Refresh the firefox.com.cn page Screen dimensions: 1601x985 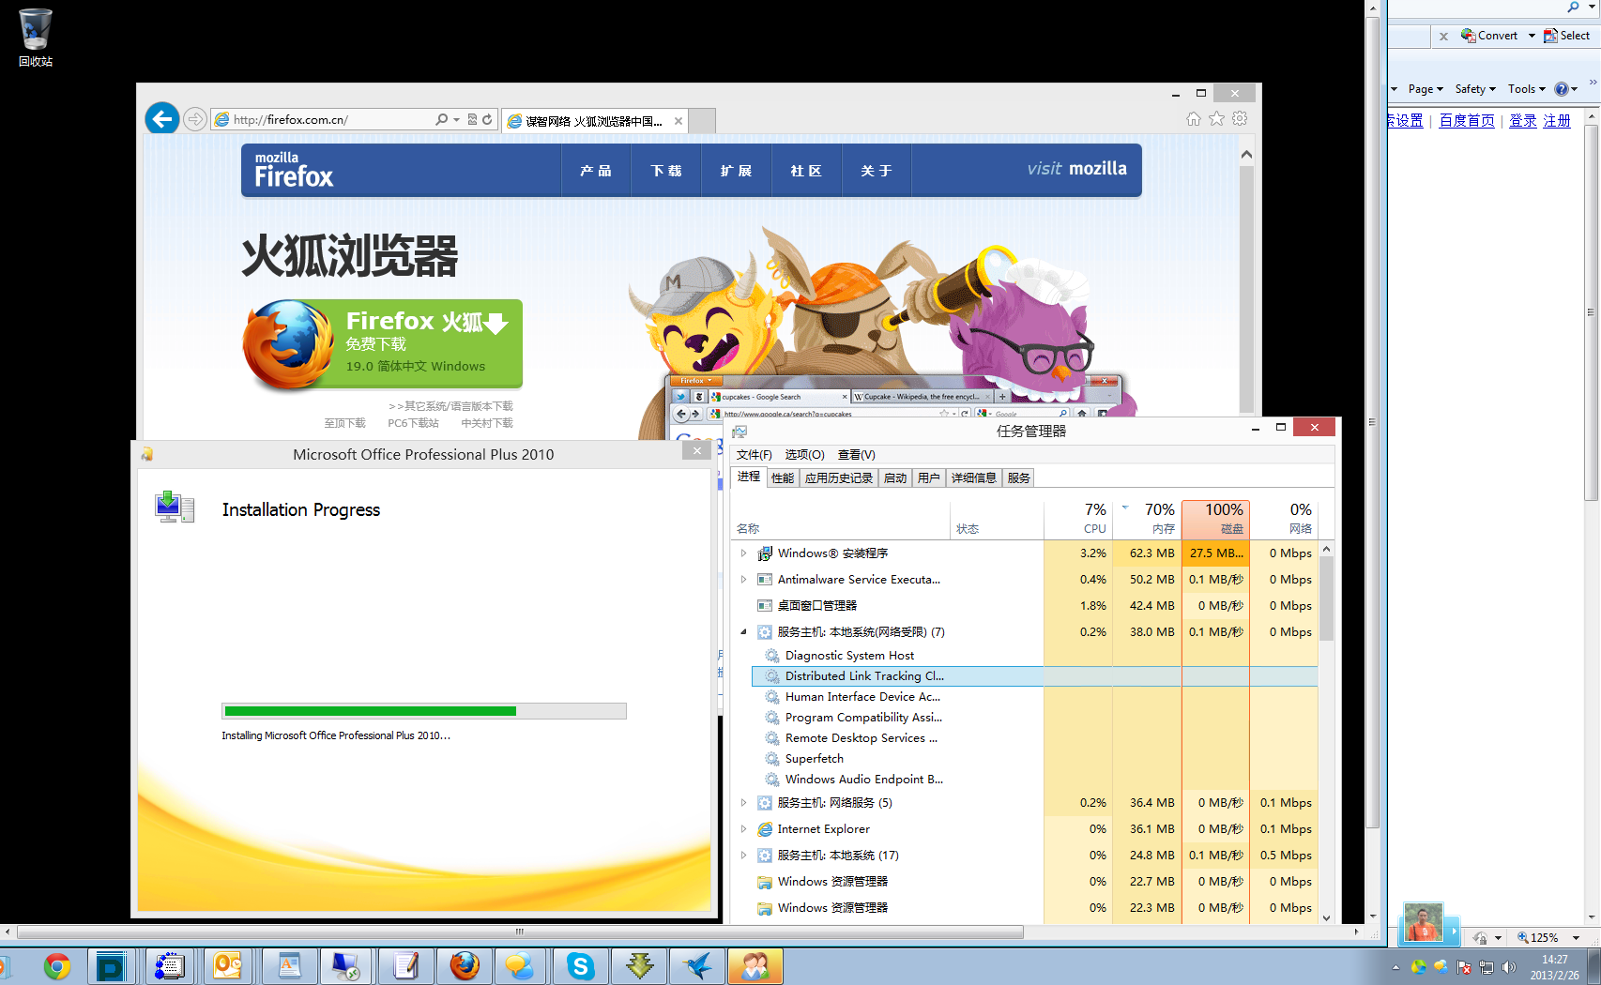coord(487,119)
